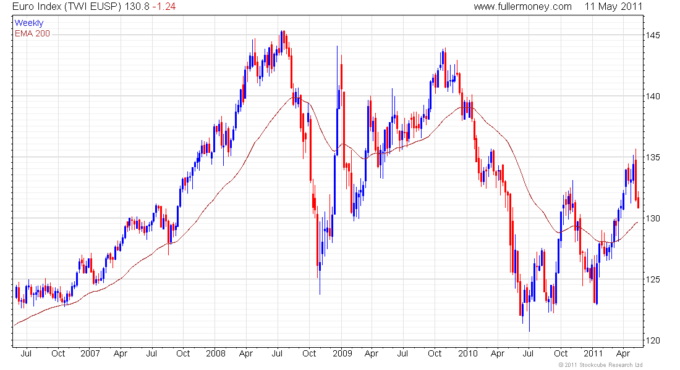Open the www.fullermoney.com link text
Viewport: 680px width, 370px height.
[522, 7]
